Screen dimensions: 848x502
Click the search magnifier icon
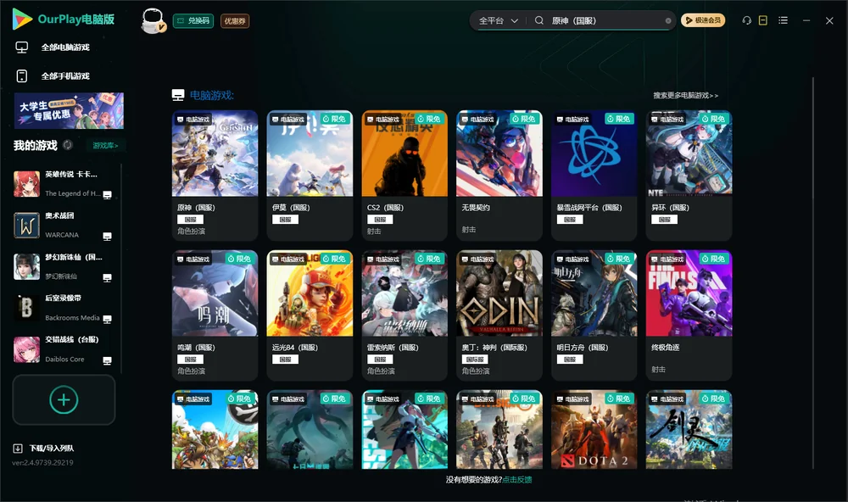[x=539, y=20]
